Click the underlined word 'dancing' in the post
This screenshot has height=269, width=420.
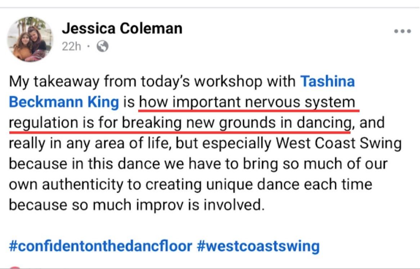click(x=323, y=123)
